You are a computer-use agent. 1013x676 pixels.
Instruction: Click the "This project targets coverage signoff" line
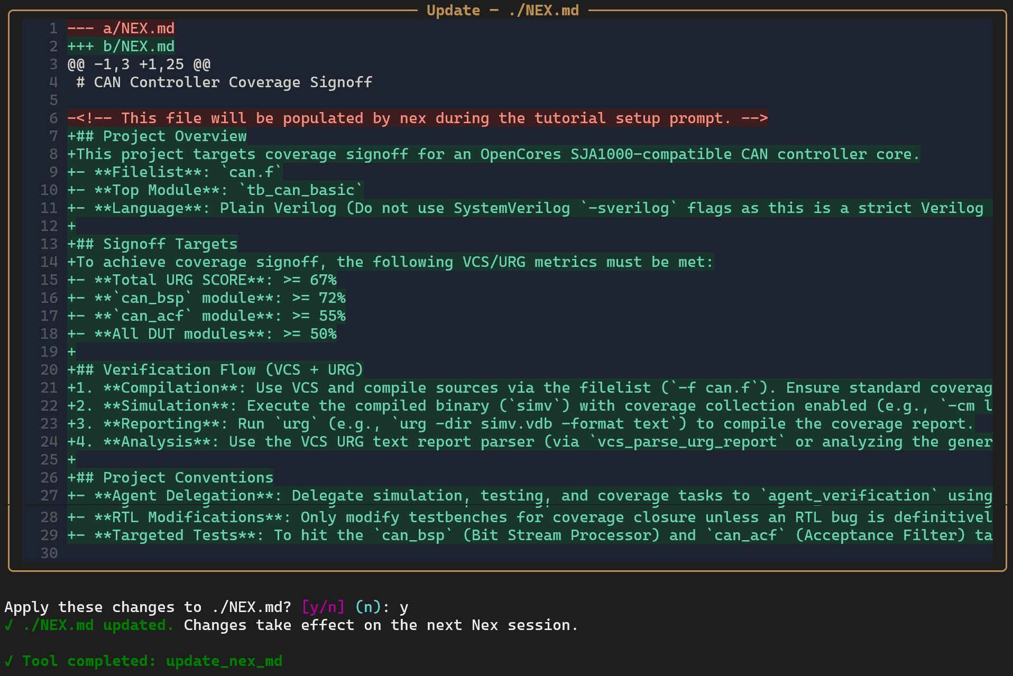pos(494,154)
